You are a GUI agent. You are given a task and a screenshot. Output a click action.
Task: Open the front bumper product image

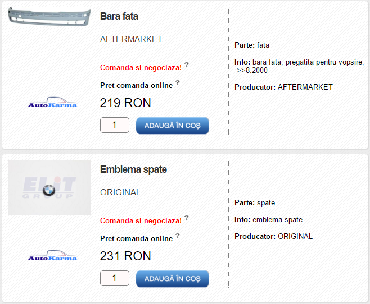tap(49, 16)
